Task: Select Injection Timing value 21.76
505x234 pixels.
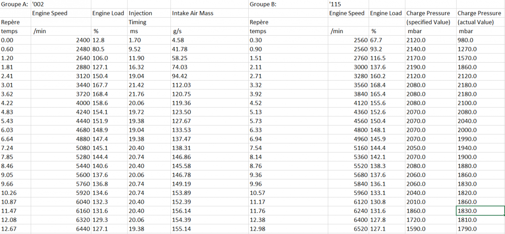Action: [x=149, y=93]
